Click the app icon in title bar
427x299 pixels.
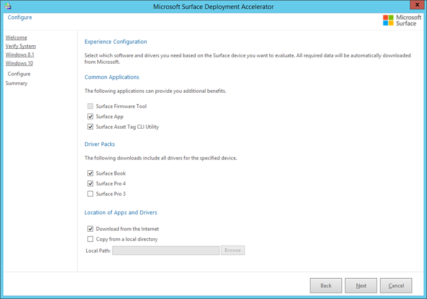coord(8,6)
